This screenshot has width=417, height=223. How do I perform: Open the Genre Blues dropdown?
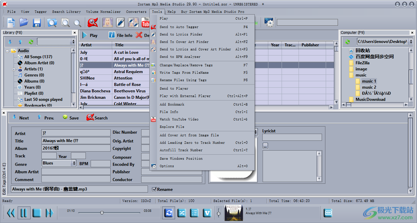pyautogui.click(x=74, y=163)
